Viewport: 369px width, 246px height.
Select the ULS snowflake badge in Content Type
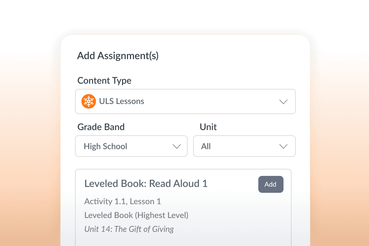[x=89, y=101]
